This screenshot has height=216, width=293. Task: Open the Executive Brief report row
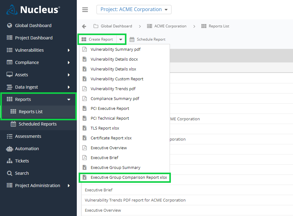click(99, 190)
